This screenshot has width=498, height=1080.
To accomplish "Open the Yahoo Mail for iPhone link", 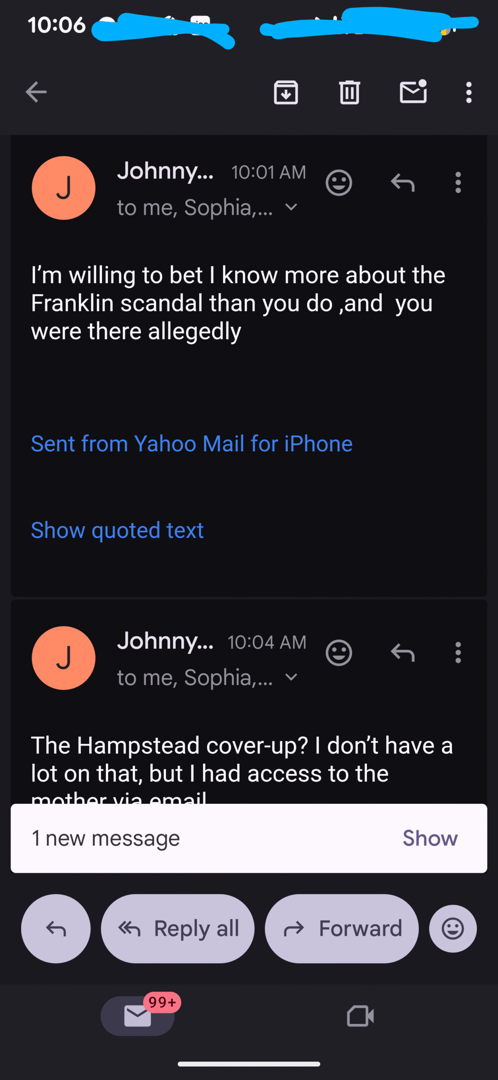I will [192, 444].
